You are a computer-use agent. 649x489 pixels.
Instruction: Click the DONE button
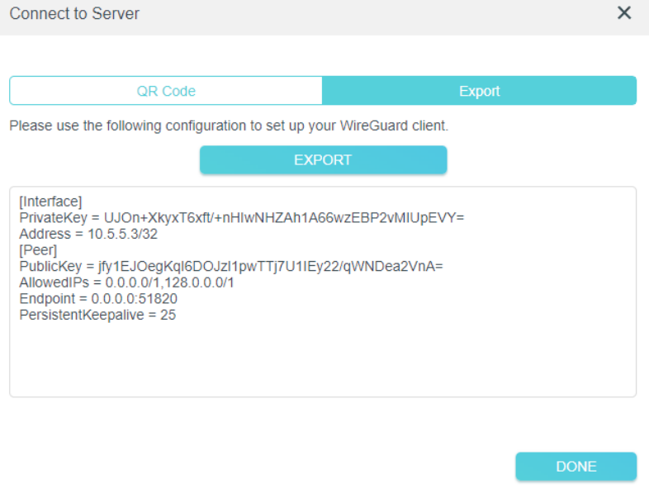coord(576,467)
